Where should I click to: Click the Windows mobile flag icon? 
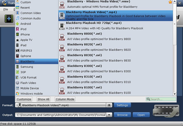[17, 93]
